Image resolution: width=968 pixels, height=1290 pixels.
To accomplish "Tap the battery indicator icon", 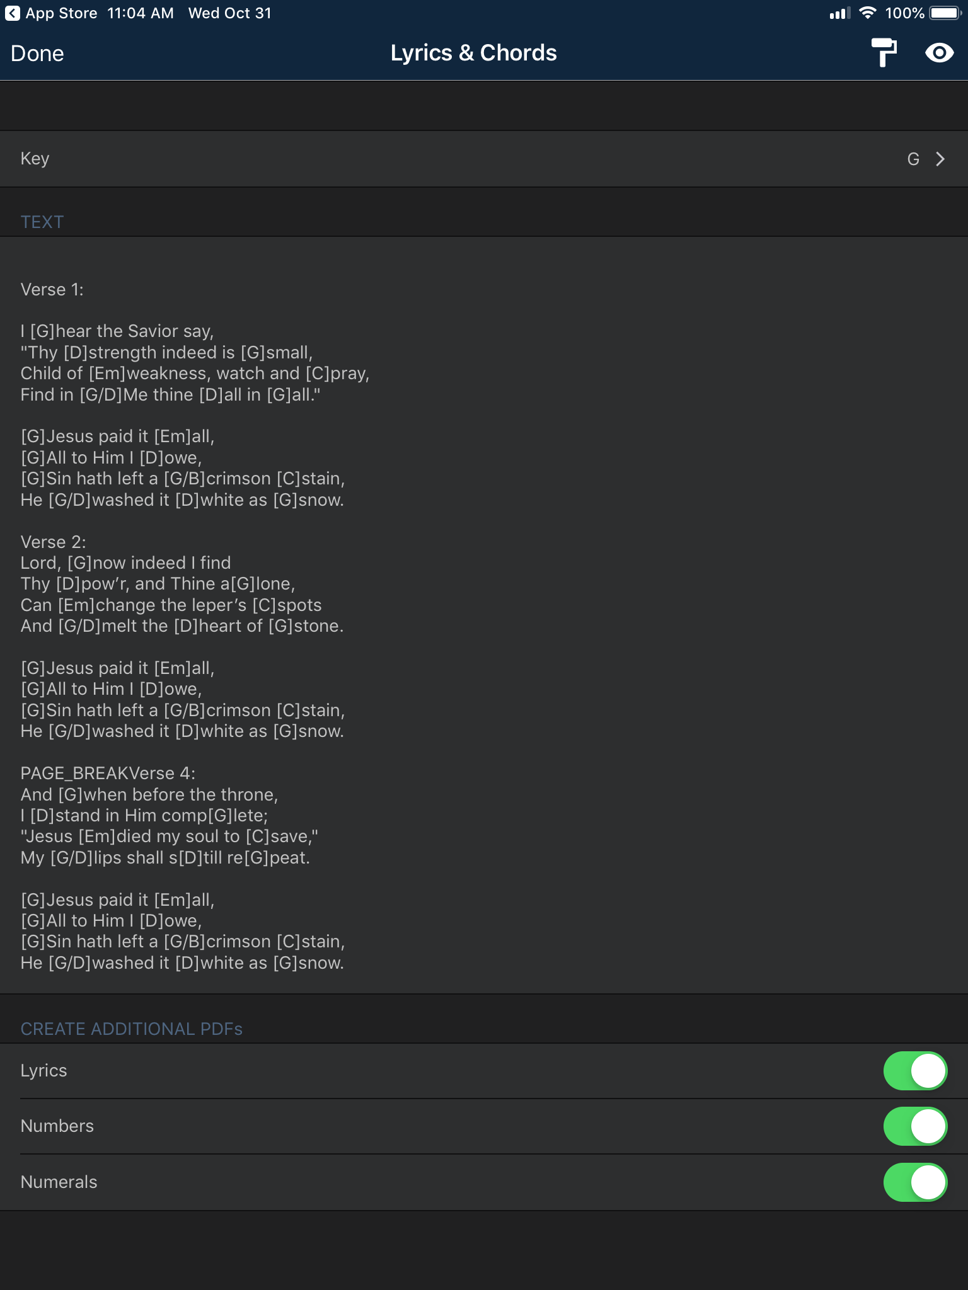I will click(x=944, y=13).
